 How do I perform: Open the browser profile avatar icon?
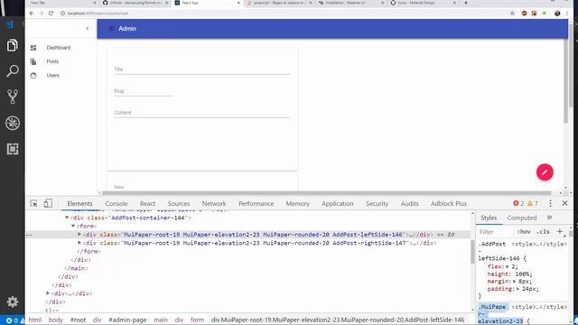(557, 14)
